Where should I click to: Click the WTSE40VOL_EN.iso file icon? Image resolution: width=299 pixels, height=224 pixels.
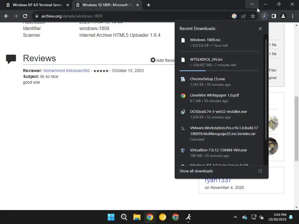click(x=183, y=60)
